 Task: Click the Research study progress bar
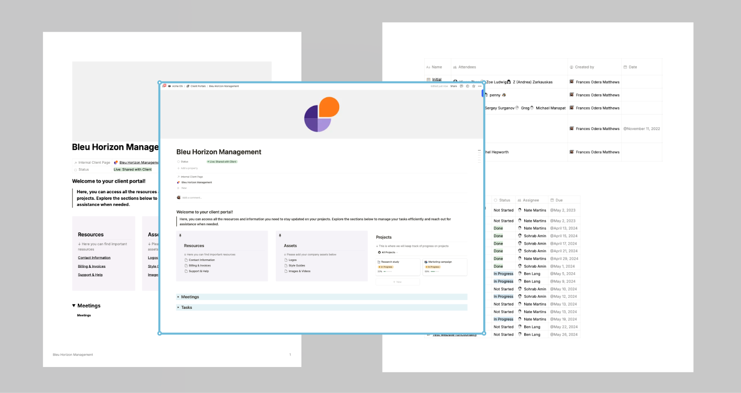[388, 271]
